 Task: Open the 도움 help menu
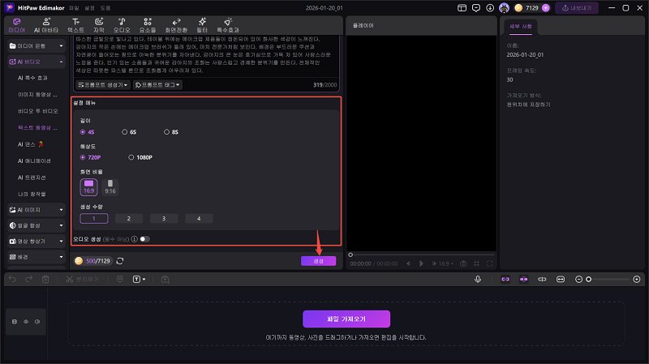pos(105,8)
